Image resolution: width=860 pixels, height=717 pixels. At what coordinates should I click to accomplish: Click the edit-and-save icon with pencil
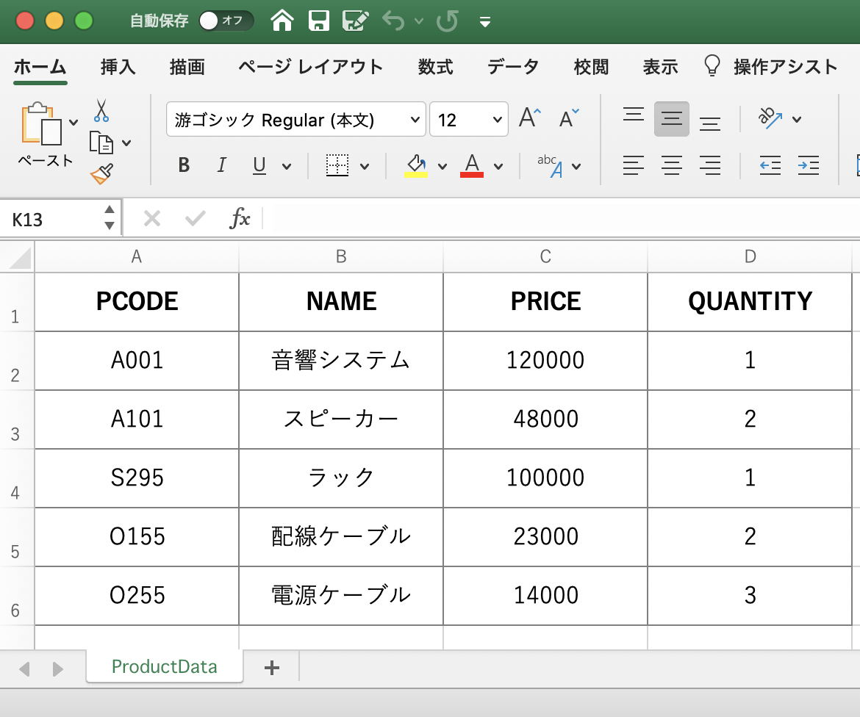tap(355, 21)
